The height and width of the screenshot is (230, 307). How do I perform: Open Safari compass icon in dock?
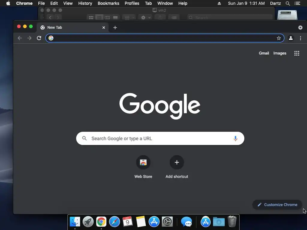tap(115, 222)
